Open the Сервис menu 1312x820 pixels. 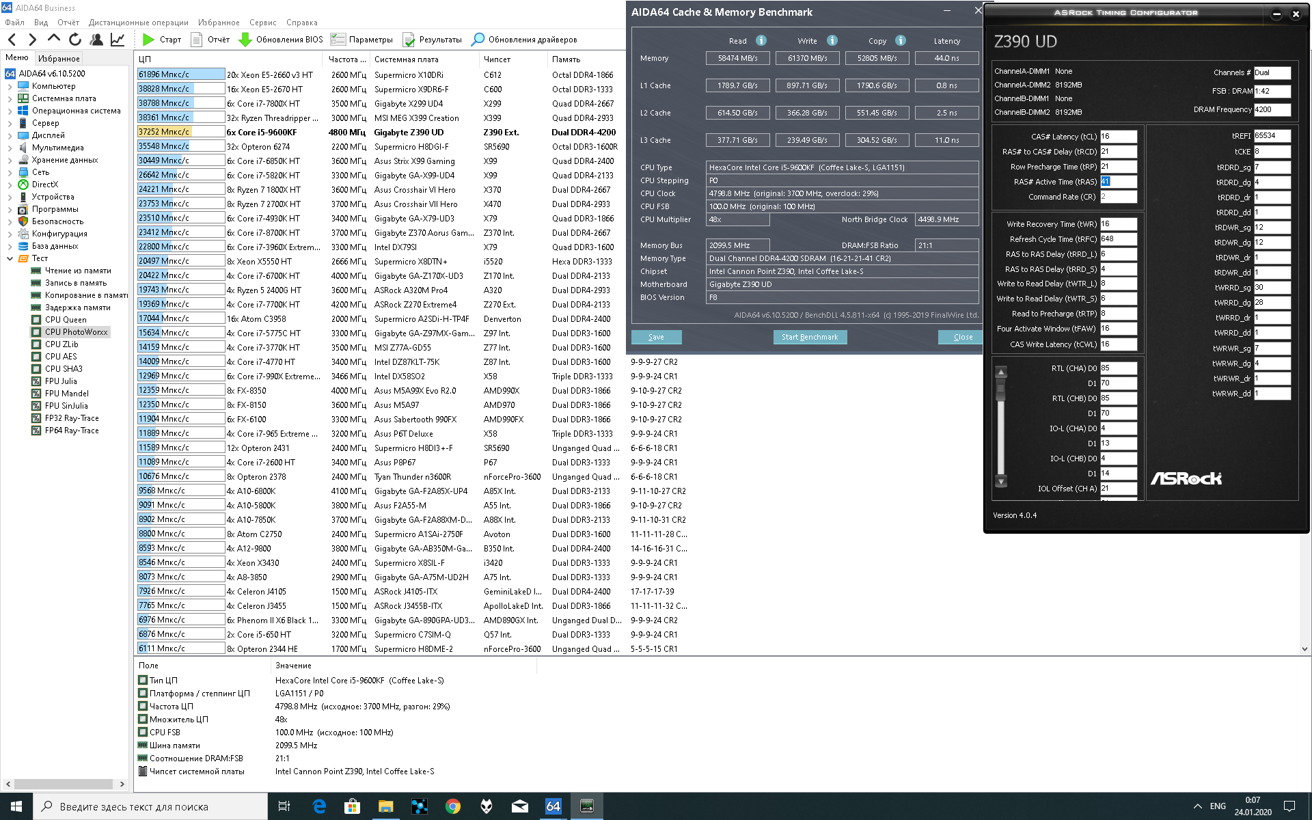point(262,22)
